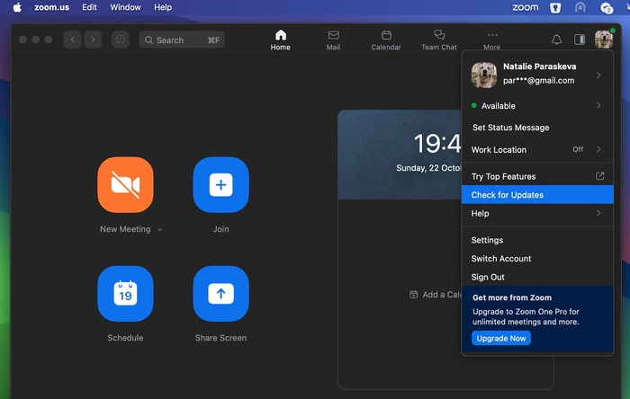This screenshot has height=399, width=630.
Task: Open the Team Chat tab
Action: 439,40
